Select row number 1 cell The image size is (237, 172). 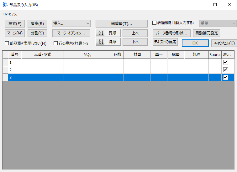[x=14, y=63]
